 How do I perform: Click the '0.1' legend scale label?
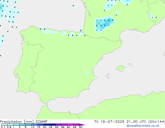3,127
